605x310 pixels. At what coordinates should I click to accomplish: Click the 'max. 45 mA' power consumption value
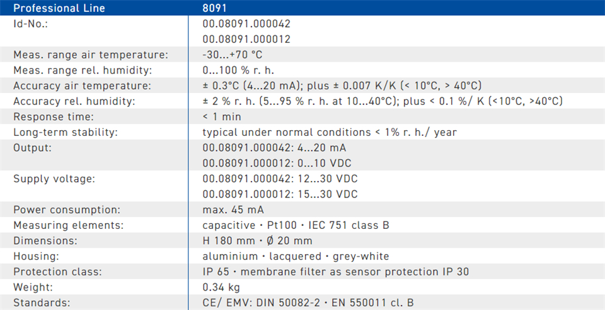pyautogui.click(x=233, y=209)
